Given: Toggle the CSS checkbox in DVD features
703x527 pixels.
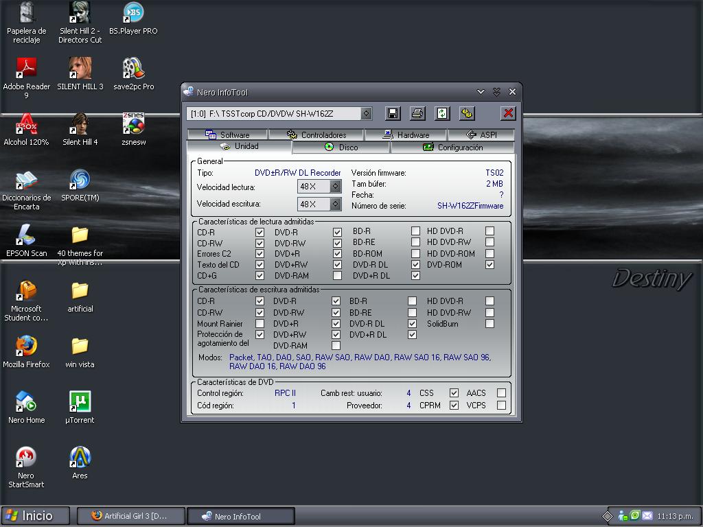Looking at the screenshot, I should point(454,393).
